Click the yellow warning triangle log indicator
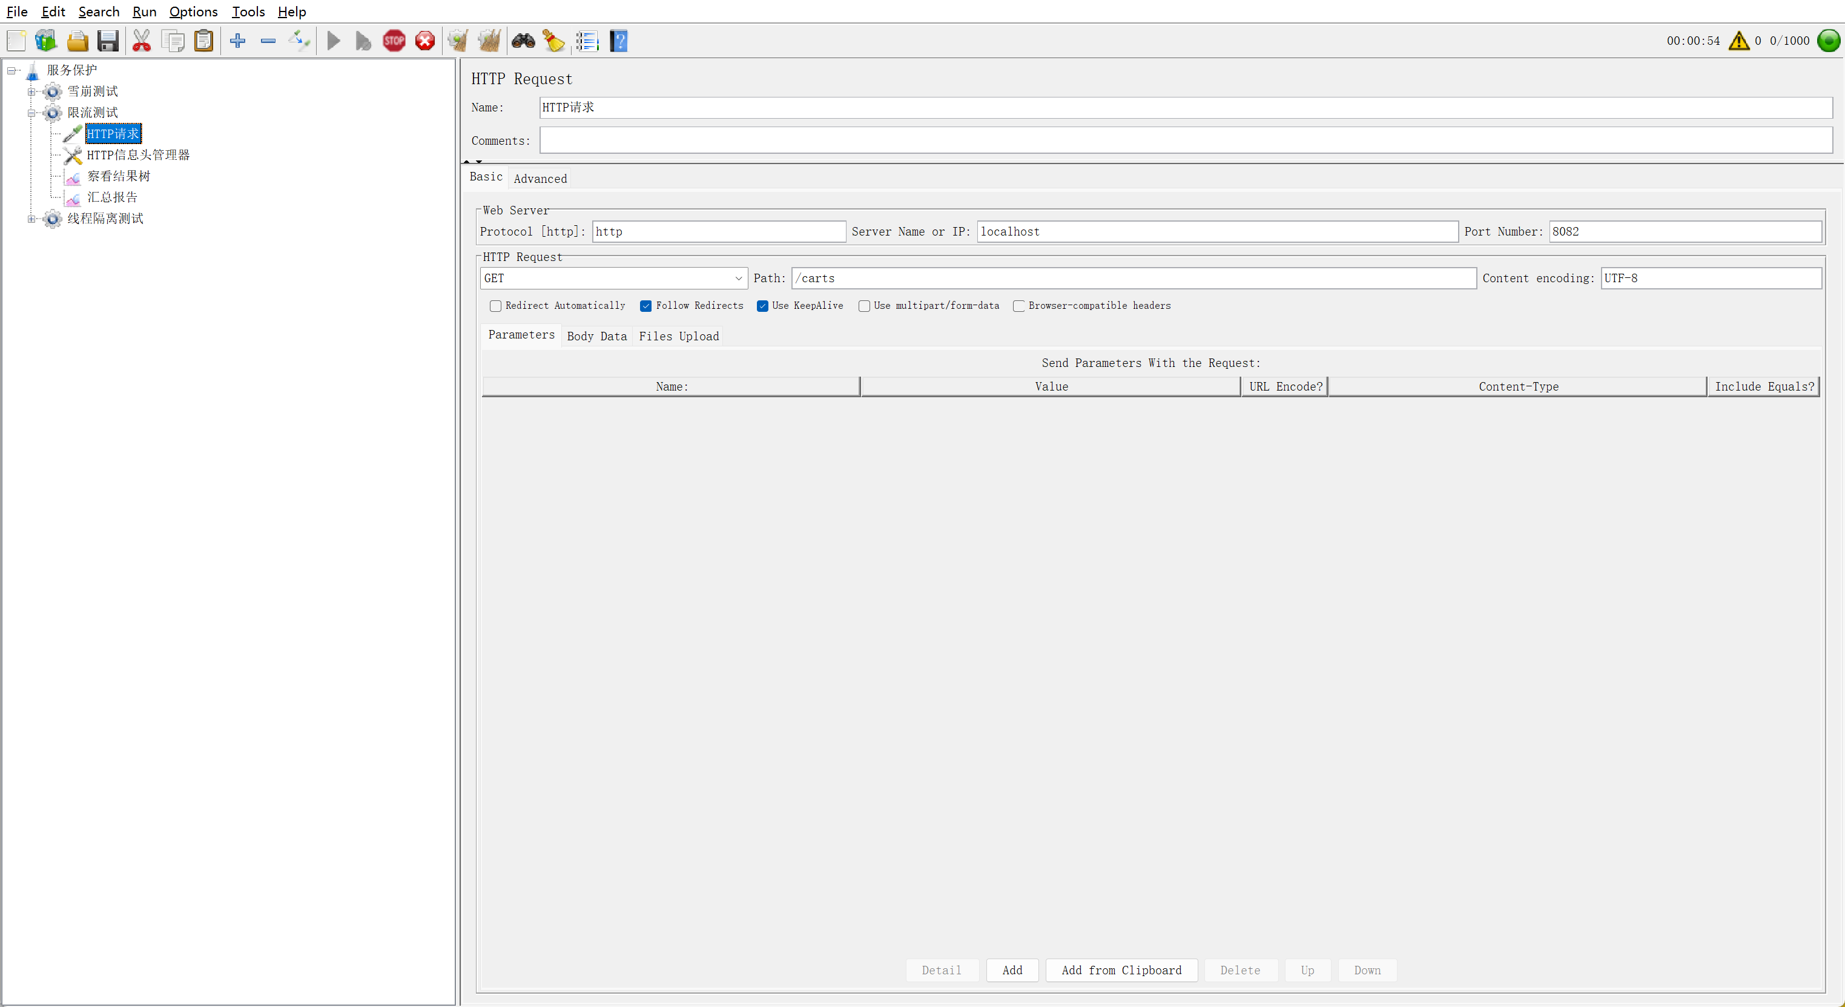This screenshot has width=1845, height=1007. [x=1738, y=41]
